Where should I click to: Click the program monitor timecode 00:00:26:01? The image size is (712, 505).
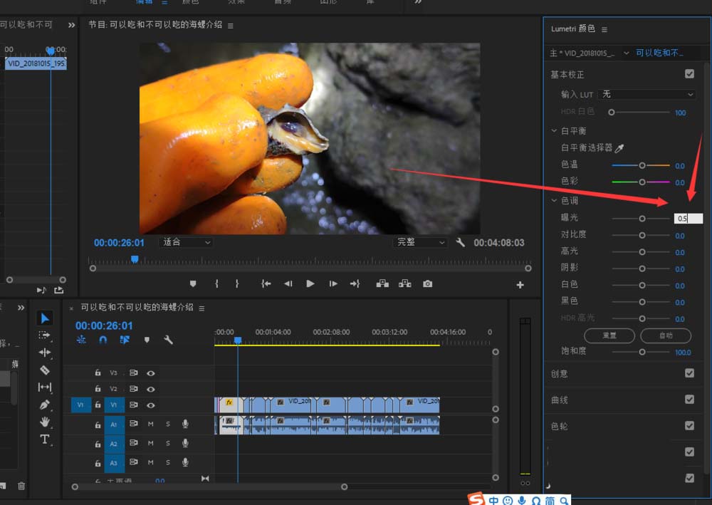coord(119,243)
